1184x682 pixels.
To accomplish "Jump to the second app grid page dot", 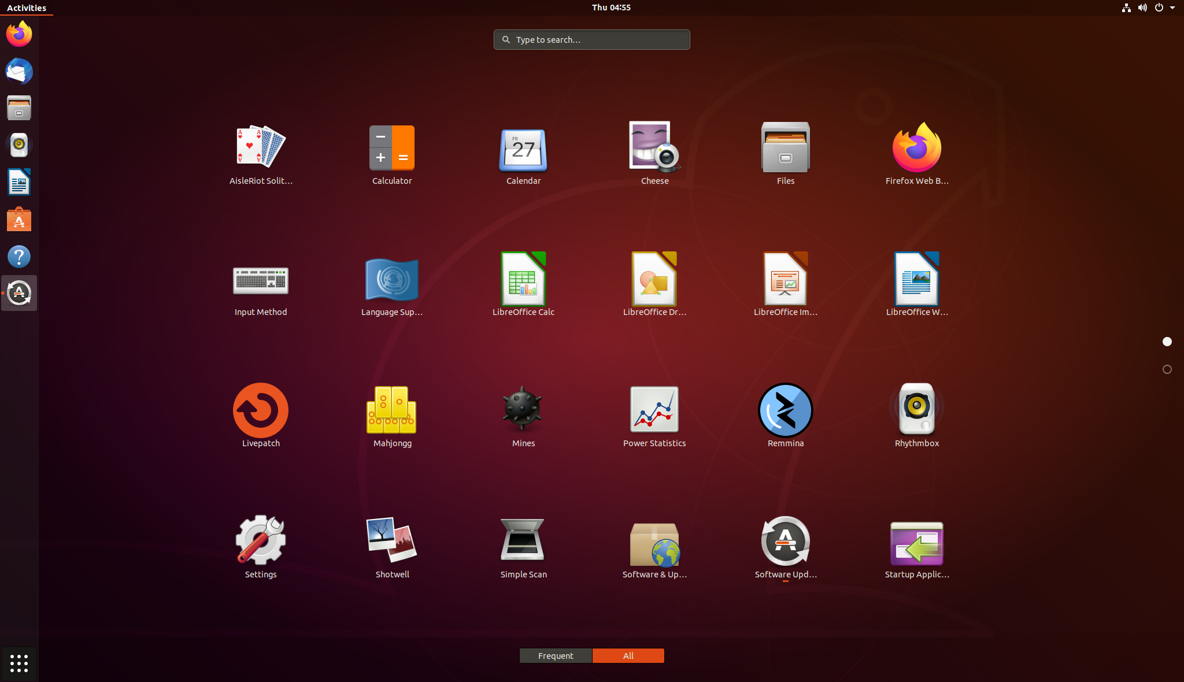I will 1167,369.
